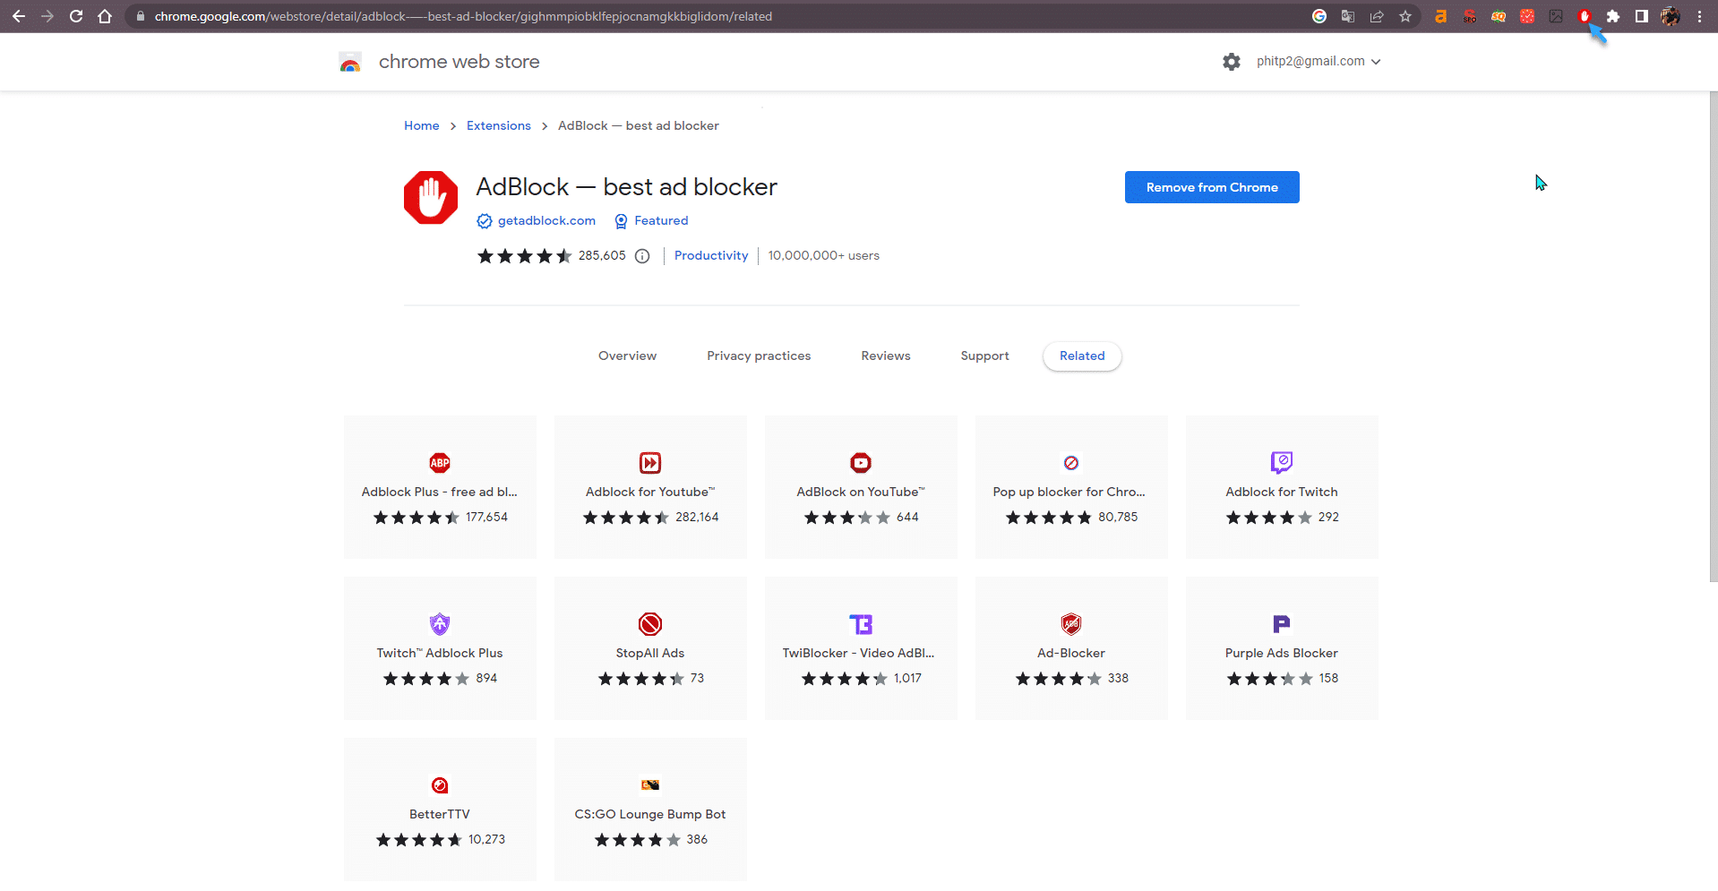
Task: Open the SEO extension icon
Action: (x=1470, y=16)
